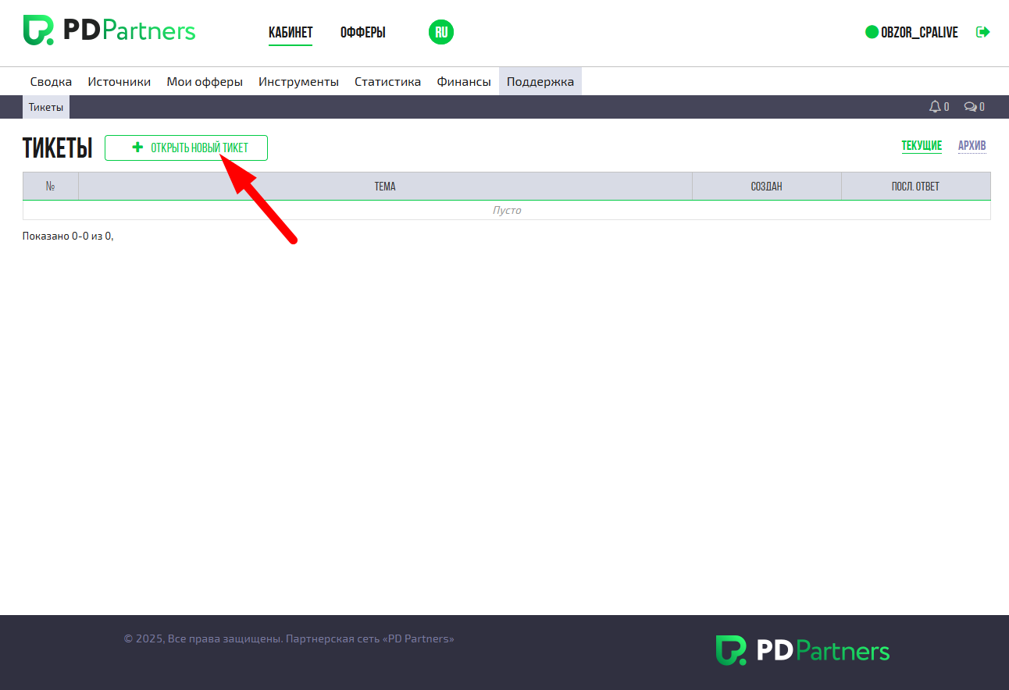Click the green online status dot
Image resolution: width=1009 pixels, height=690 pixels.
coord(872,33)
